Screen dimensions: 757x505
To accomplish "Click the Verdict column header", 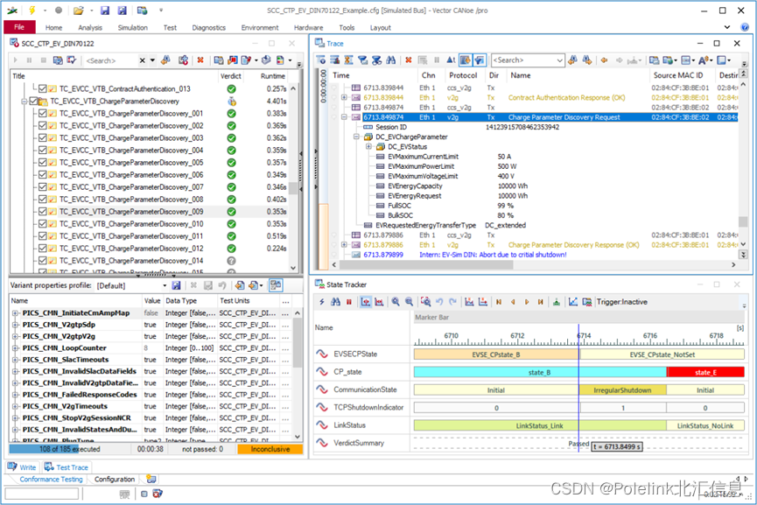I will click(230, 76).
